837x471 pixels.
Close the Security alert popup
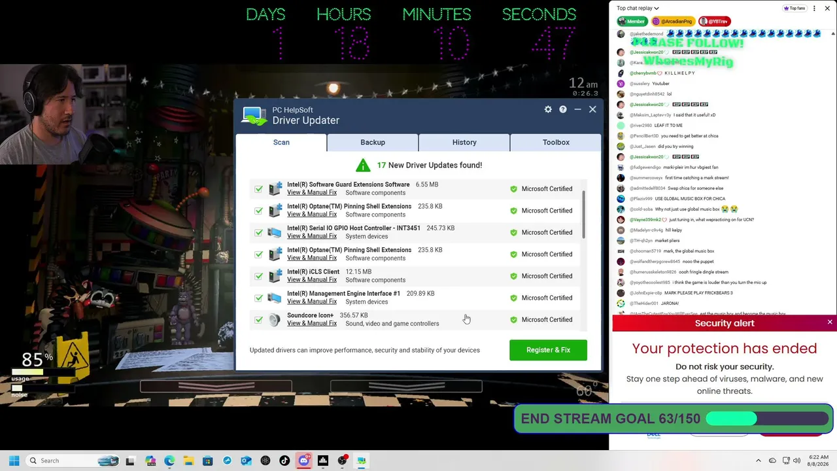[830, 322]
